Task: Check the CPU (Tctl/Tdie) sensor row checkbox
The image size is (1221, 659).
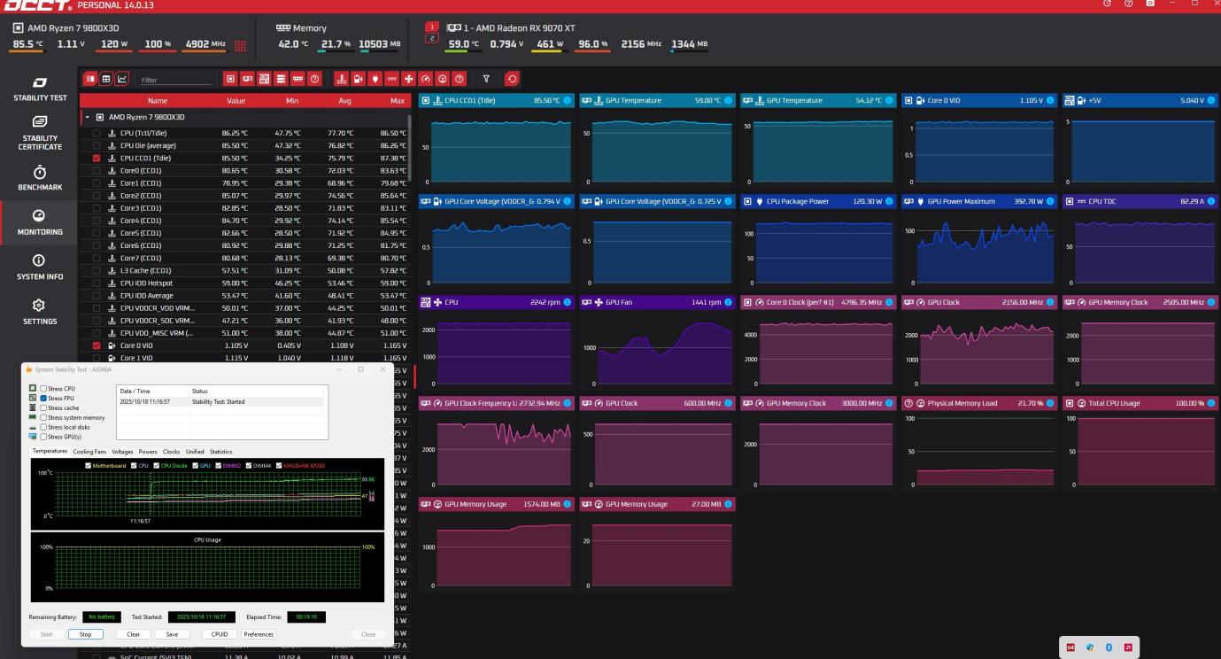Action: pos(97,133)
